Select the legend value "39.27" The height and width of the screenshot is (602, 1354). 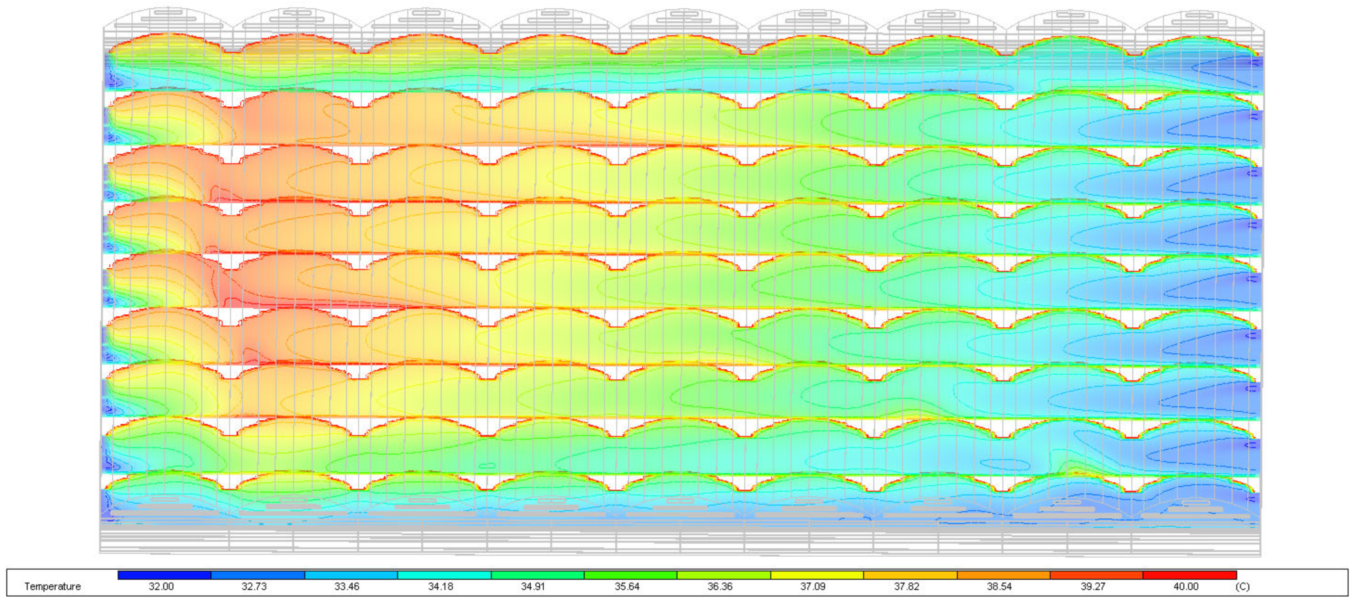click(1092, 586)
